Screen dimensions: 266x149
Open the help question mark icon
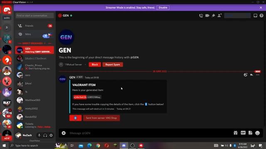pyautogui.click(x=261, y=16)
